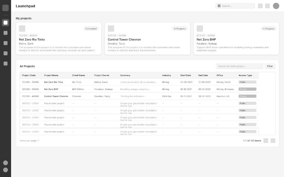Image resolution: width=284 pixels, height=177 pixels.
Task: Click the Oil & Gas industry cell
Action: (x=167, y=96)
